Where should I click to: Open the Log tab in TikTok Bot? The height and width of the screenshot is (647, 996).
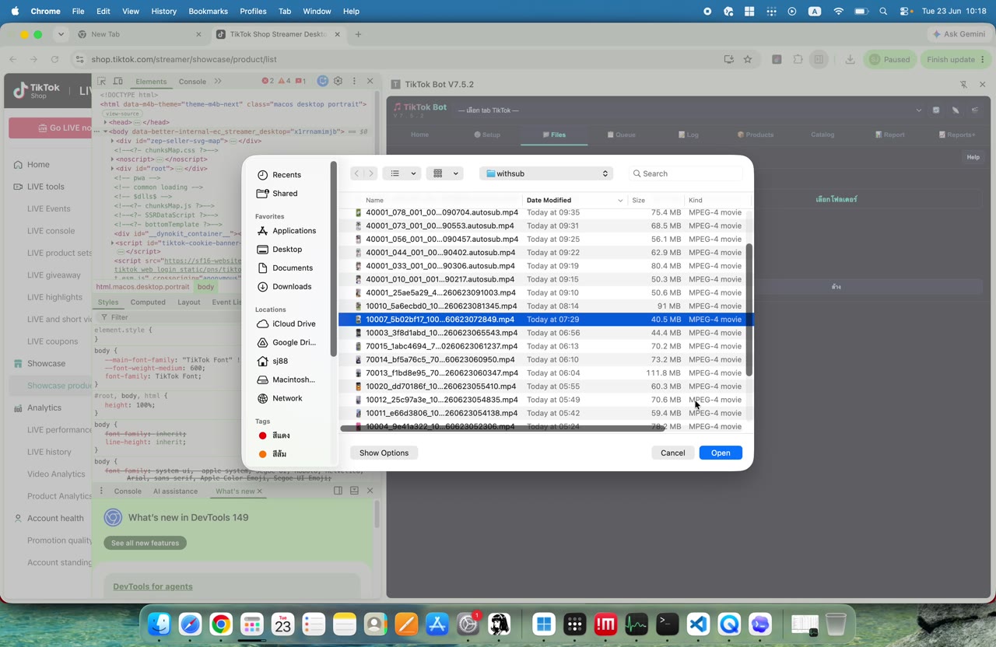click(688, 135)
